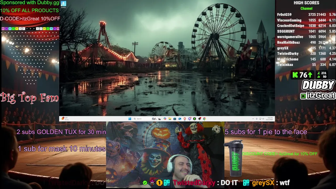Viewport: 336px width, 189px height.
Task: Click the taskbar Search box
Action: click(x=145, y=119)
